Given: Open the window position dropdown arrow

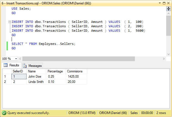Looking at the screenshot, I should (x=160, y=3).
